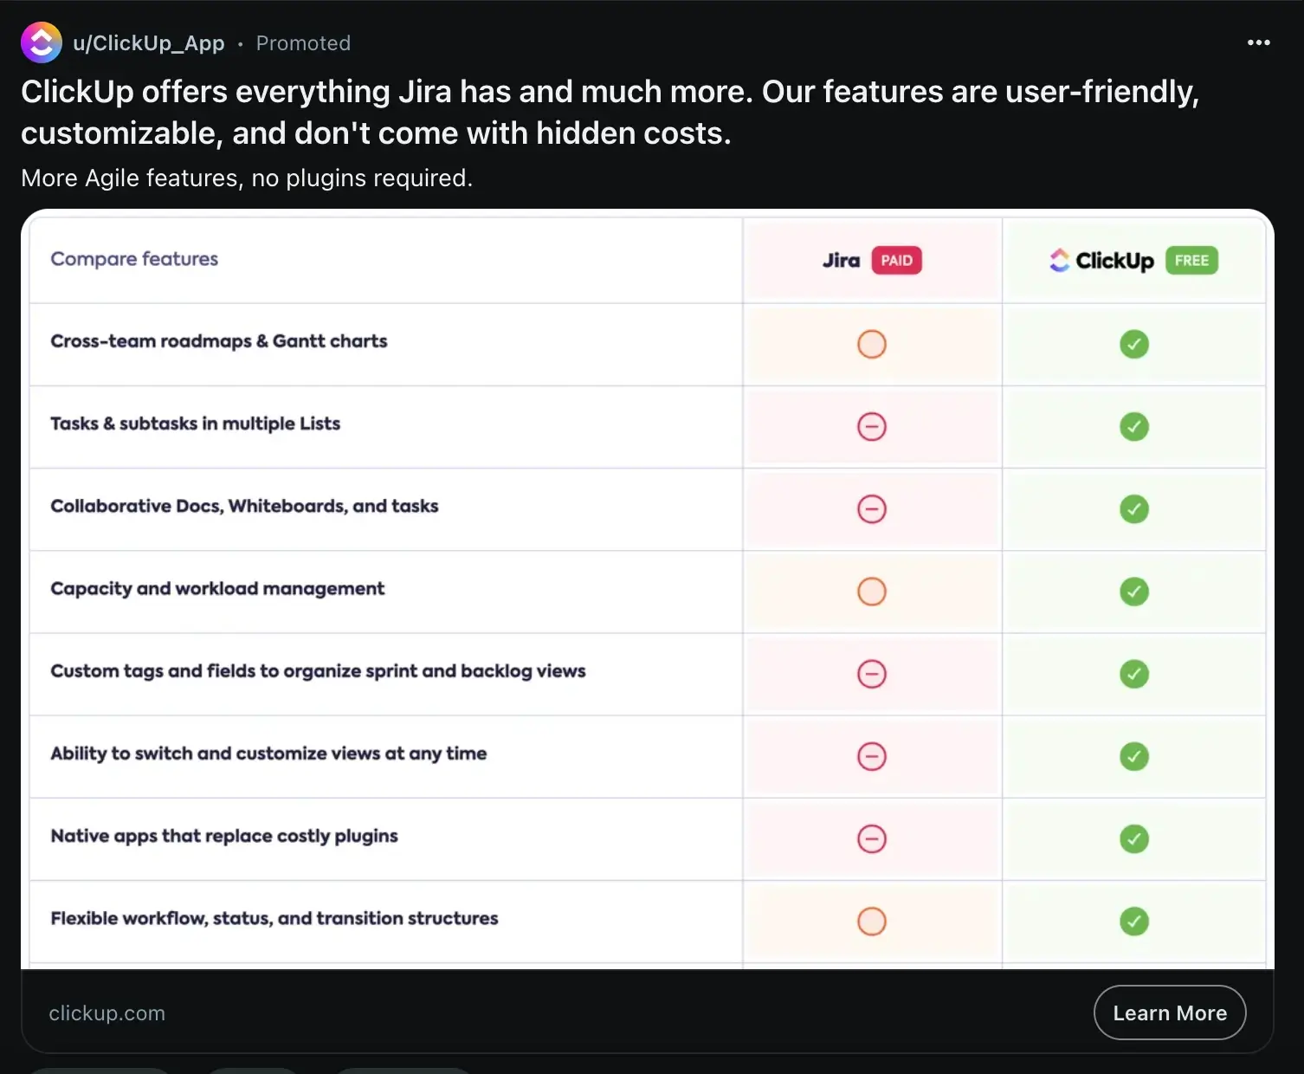The image size is (1304, 1074).
Task: Click the green checkmark for Cross-team roadmaps
Action: click(x=1134, y=344)
